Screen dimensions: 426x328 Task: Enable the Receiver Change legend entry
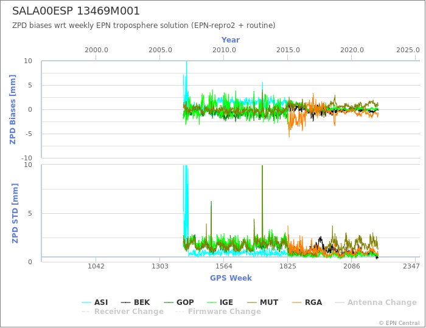click(x=122, y=312)
